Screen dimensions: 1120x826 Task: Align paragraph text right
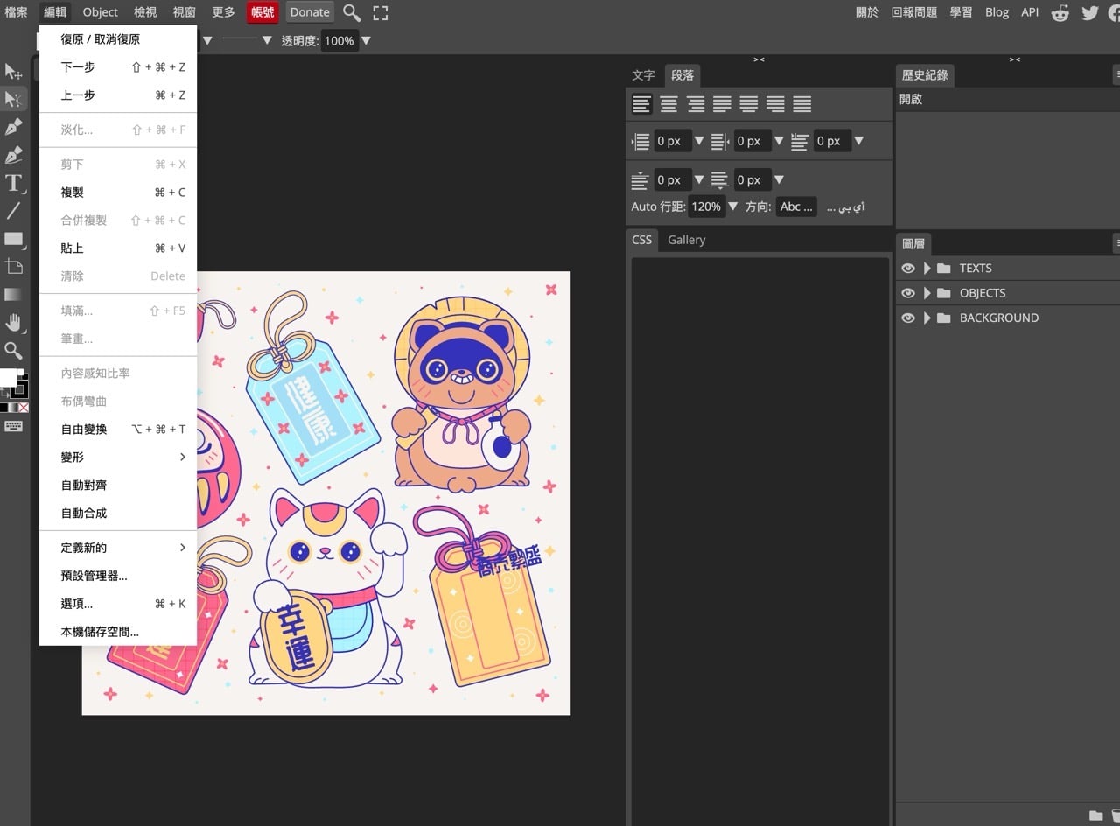tap(696, 105)
